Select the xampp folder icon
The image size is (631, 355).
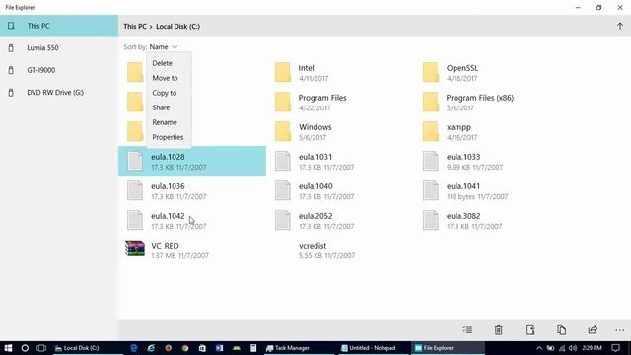pos(430,131)
